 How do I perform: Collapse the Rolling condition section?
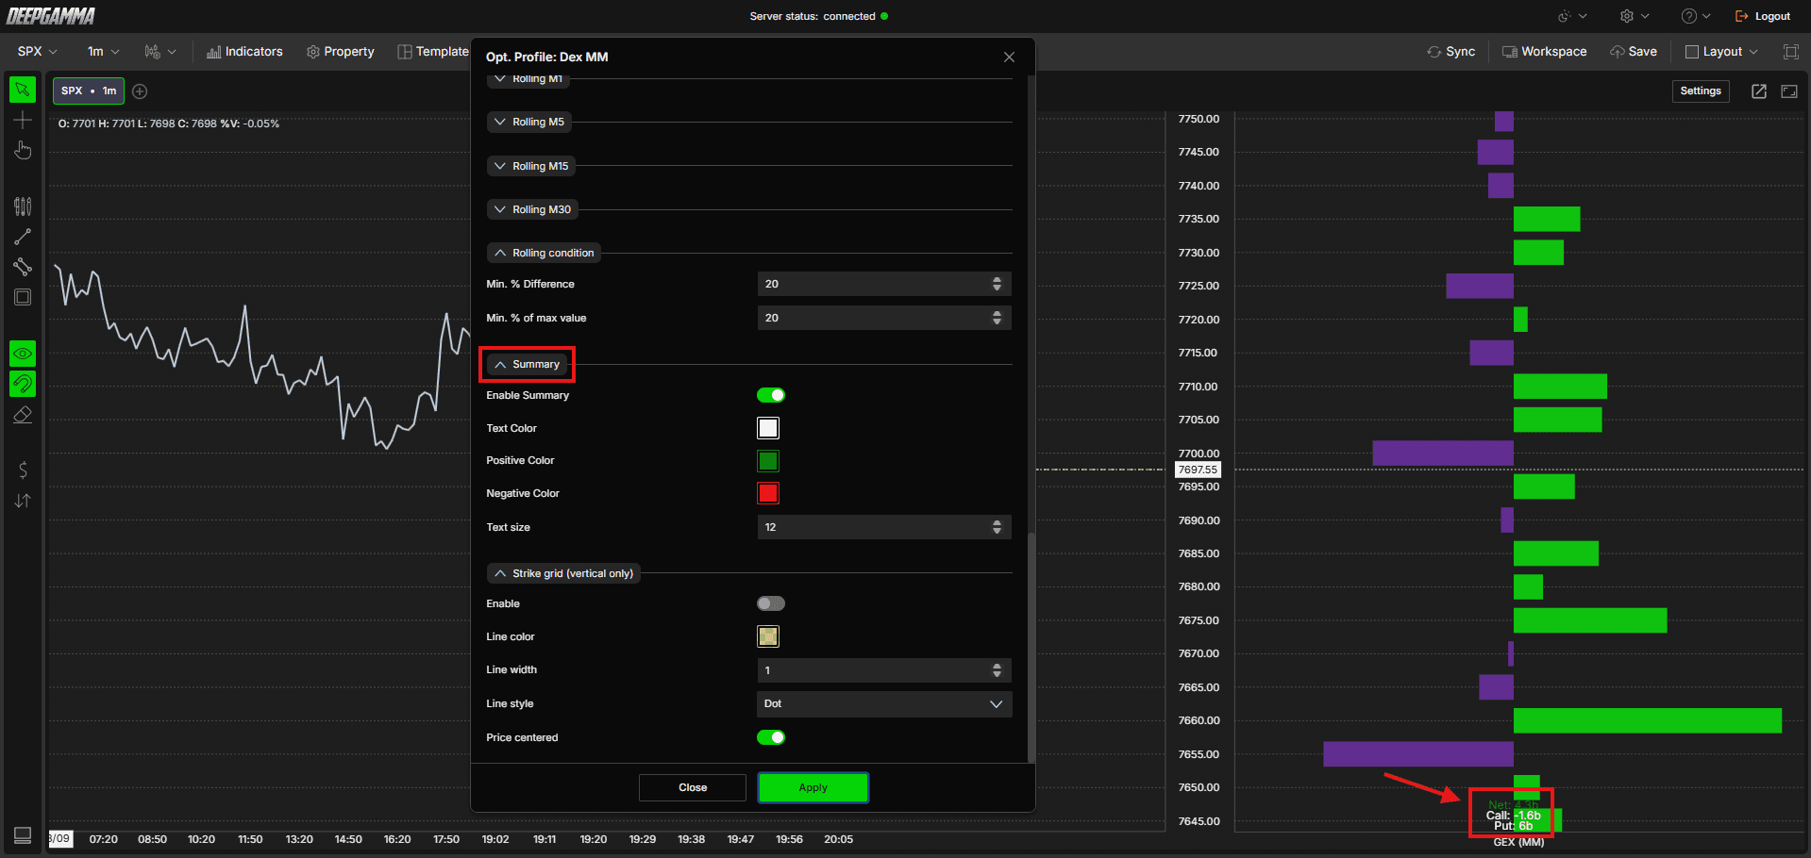(544, 253)
